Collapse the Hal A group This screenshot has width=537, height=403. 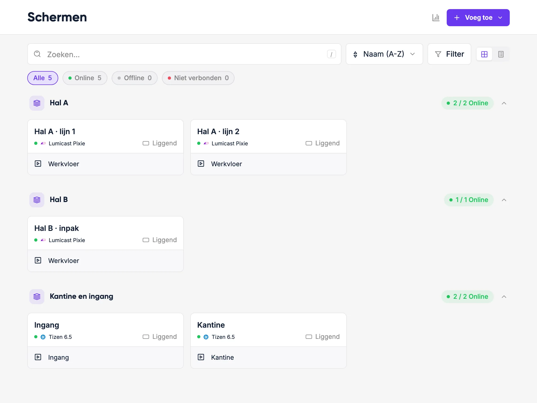coord(504,103)
